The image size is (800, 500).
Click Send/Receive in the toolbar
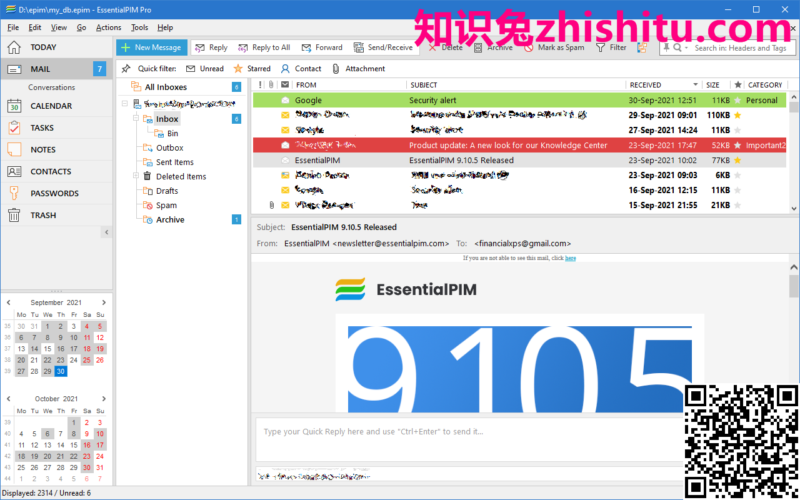click(x=383, y=47)
